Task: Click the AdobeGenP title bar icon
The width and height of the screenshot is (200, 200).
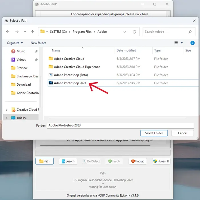Action: click(37, 4)
